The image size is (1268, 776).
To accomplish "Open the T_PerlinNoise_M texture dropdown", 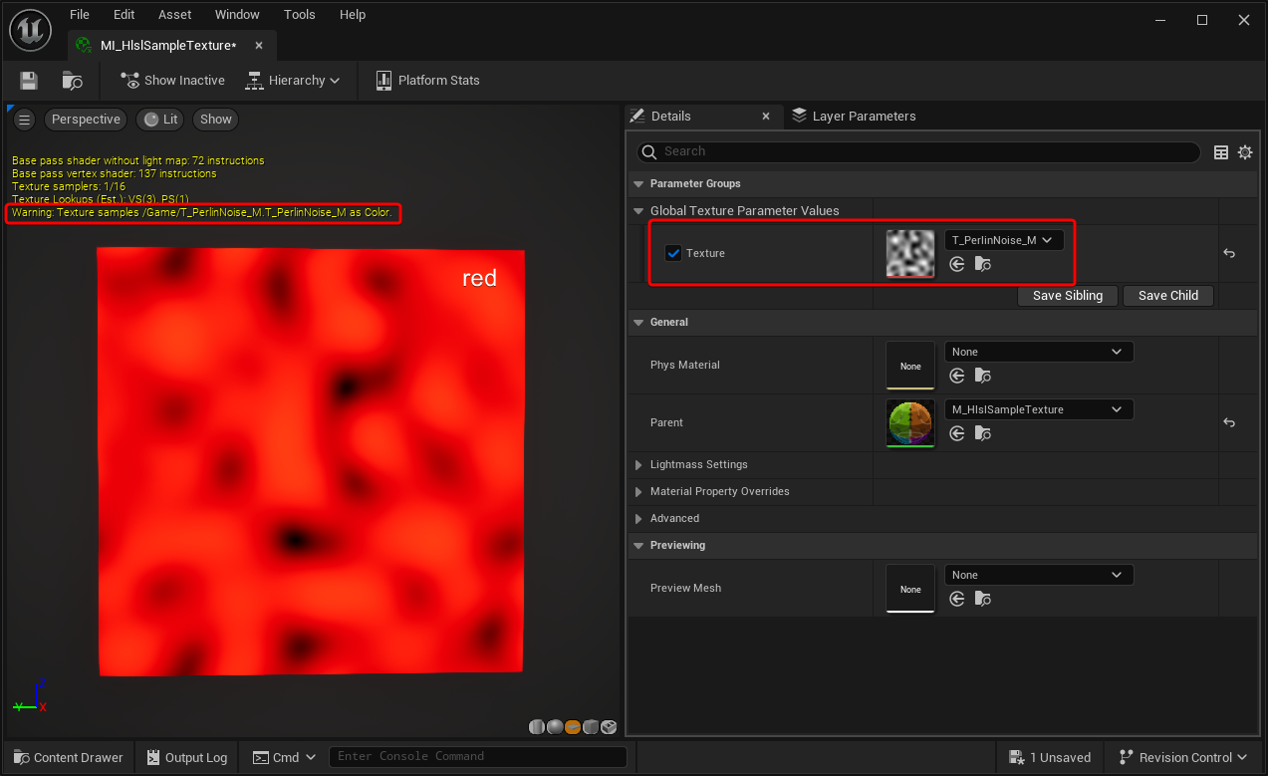I will pyautogui.click(x=1004, y=240).
